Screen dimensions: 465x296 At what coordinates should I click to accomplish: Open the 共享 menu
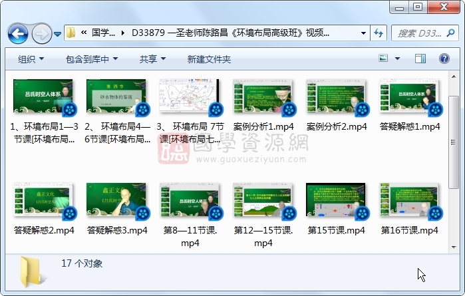(152, 59)
